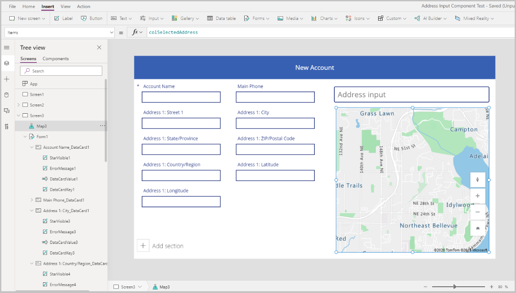Zoom out on the map
This screenshot has height=293, width=516.
(x=477, y=212)
